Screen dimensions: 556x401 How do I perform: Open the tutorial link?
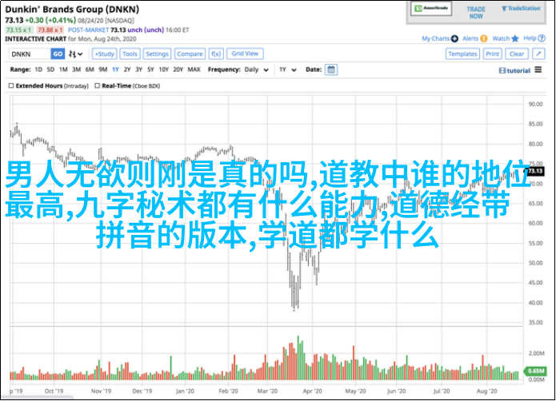514,71
